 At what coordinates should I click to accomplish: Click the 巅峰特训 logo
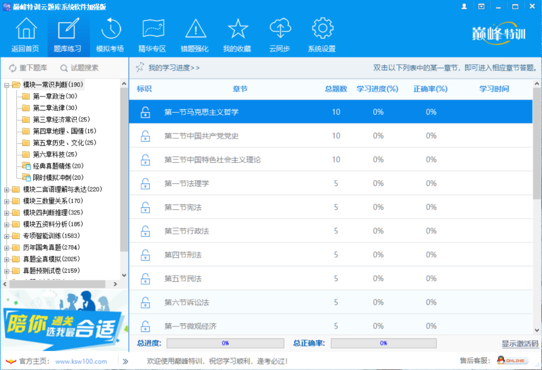tap(499, 33)
